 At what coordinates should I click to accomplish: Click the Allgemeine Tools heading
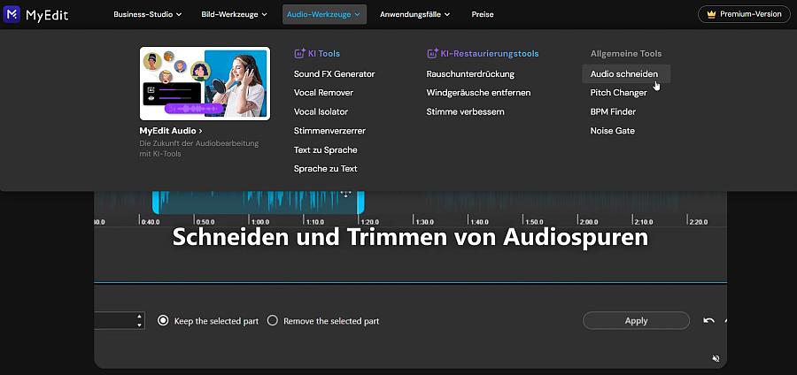pyautogui.click(x=626, y=53)
